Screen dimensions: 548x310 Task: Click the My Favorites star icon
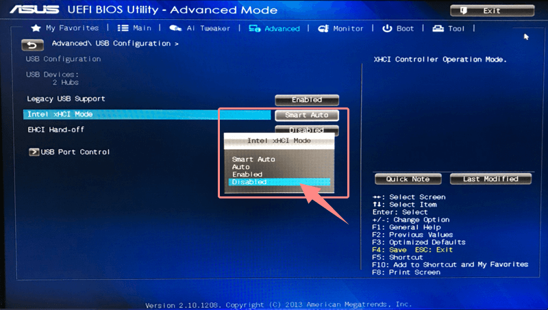tap(36, 28)
